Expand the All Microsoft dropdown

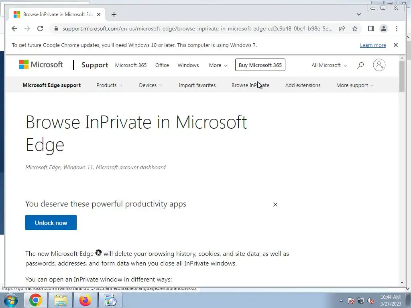coord(329,65)
